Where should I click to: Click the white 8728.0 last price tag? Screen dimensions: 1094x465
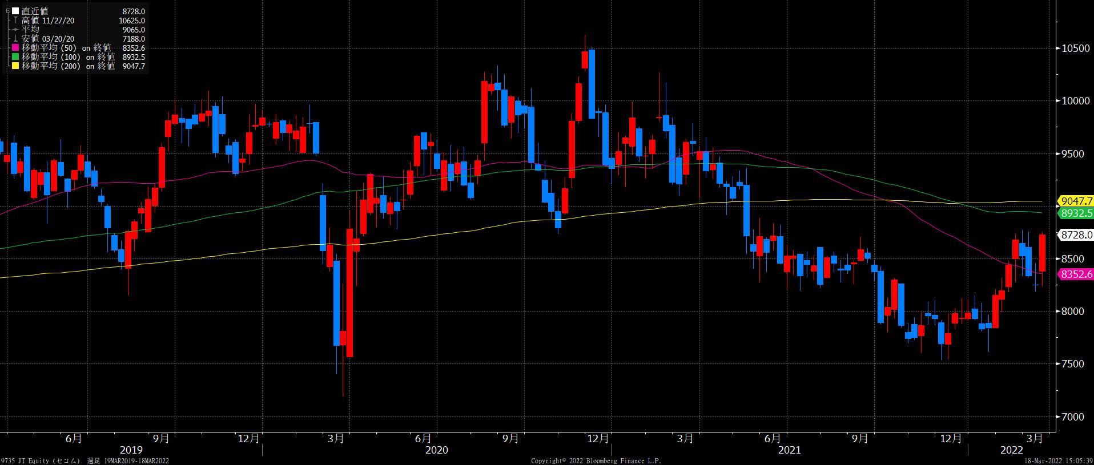[x=1076, y=234]
